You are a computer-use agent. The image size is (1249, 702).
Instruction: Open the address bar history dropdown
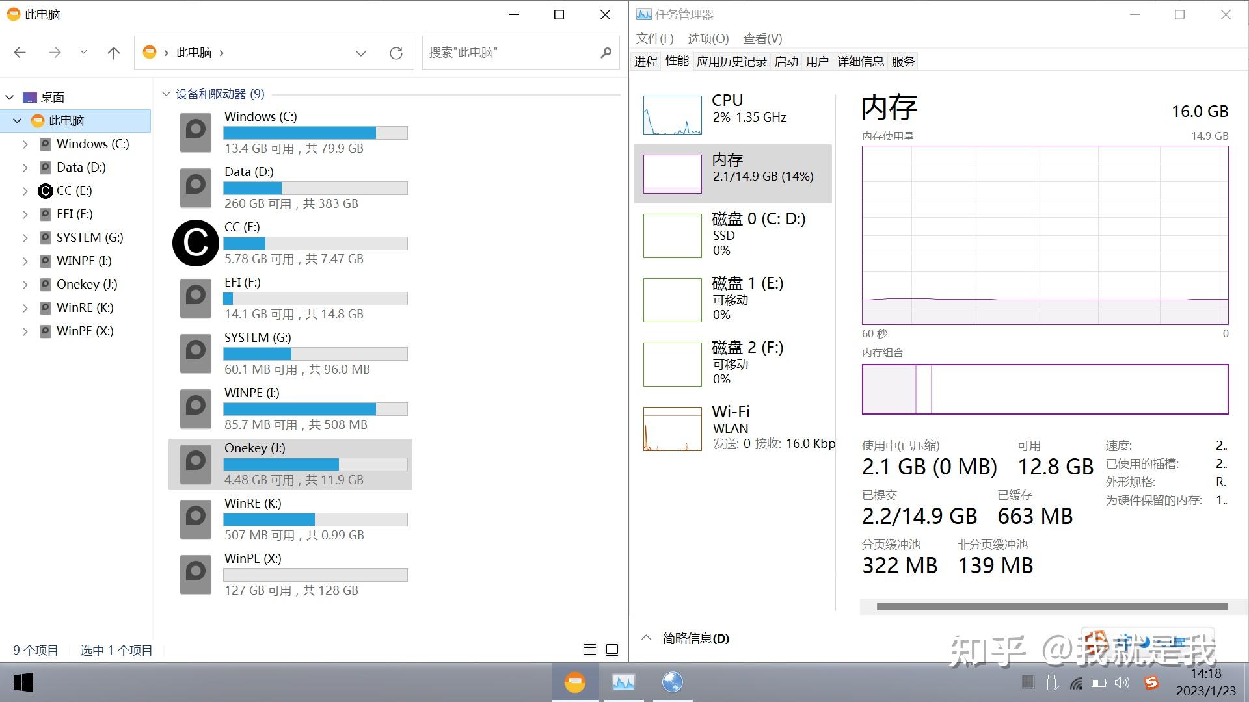pyautogui.click(x=360, y=53)
